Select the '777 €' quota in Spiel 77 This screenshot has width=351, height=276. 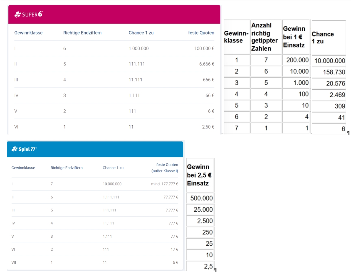pyautogui.click(x=173, y=223)
